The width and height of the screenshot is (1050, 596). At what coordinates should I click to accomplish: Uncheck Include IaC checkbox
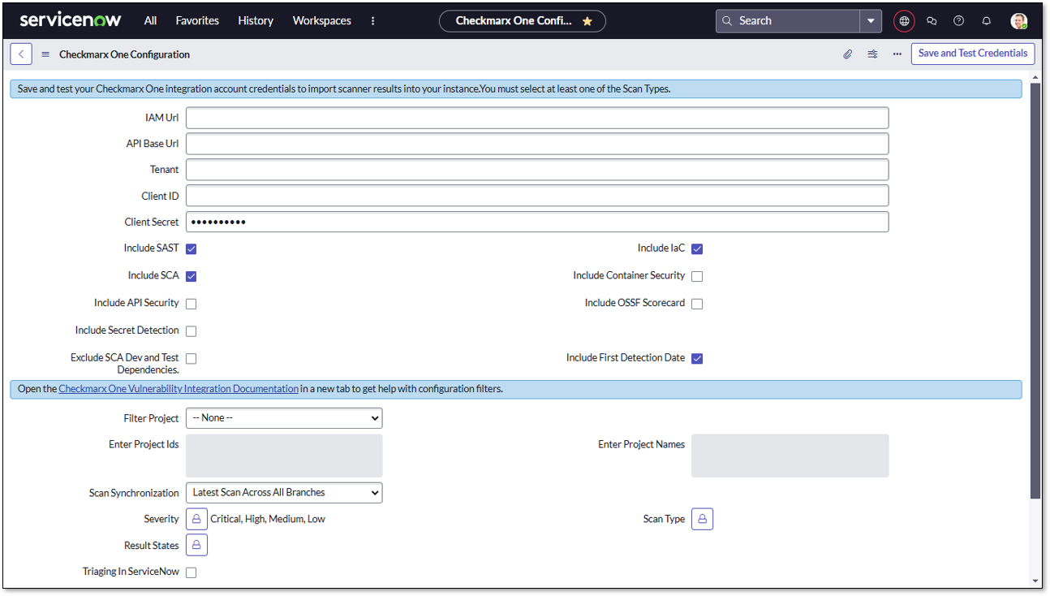coord(697,249)
